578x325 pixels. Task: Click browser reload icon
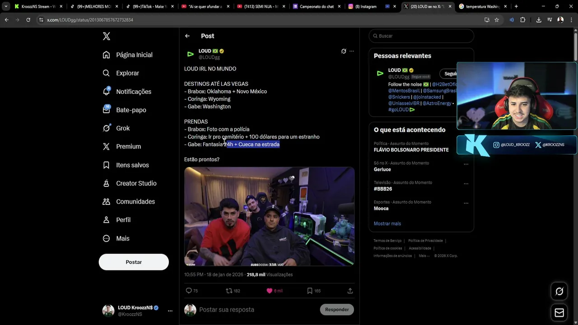point(28,20)
